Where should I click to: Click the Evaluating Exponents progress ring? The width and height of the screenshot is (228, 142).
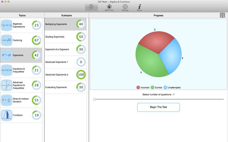(81, 87)
